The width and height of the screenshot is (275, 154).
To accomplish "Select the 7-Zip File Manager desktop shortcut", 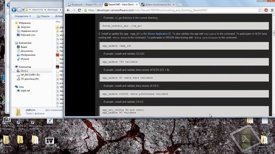I will click(x=7, y=124).
